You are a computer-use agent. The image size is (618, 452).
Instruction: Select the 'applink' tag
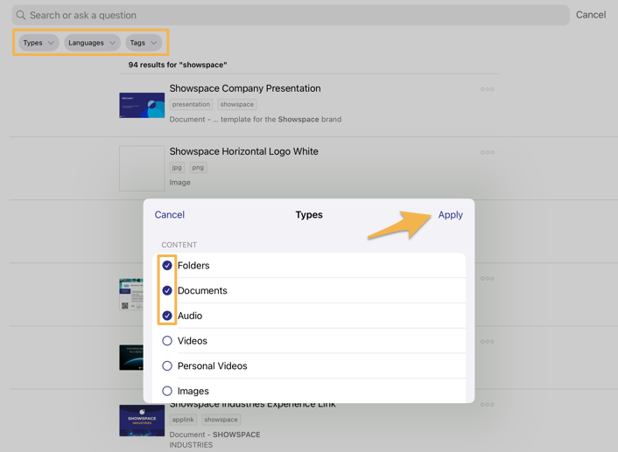(183, 420)
